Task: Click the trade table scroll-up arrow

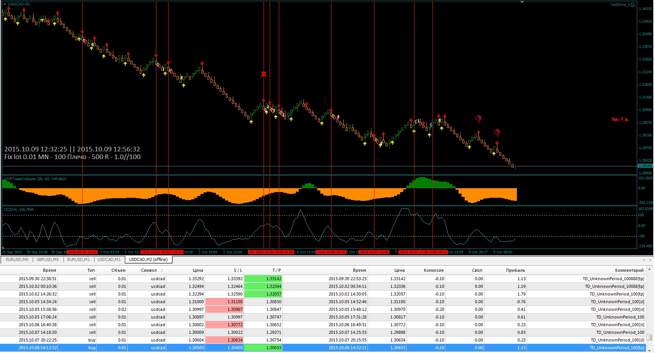Action: [x=649, y=270]
